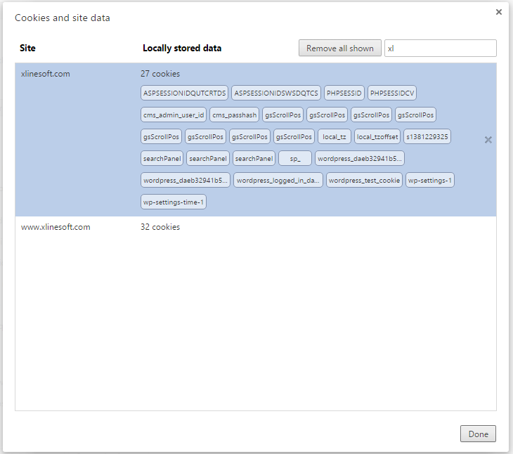Select the s1381229325 cookie

427,137
